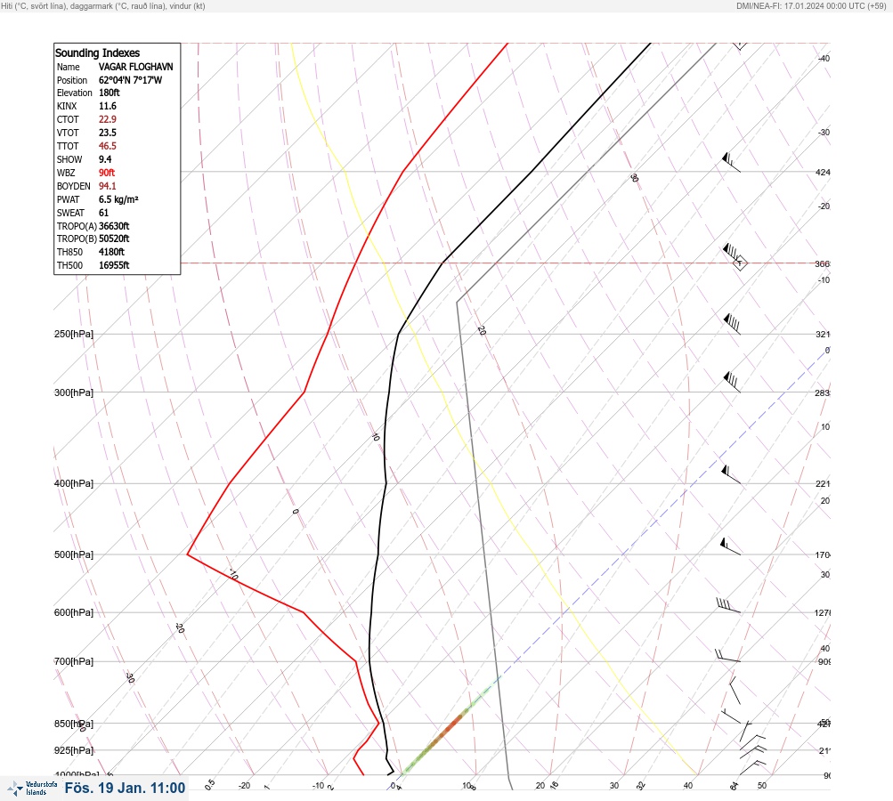Select BOYDEN value 94.1
The width and height of the screenshot is (893, 801).
108,186
